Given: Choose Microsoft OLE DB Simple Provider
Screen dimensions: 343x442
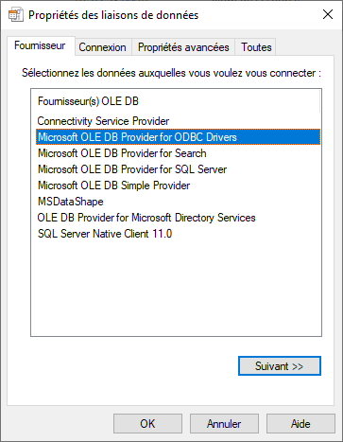Looking at the screenshot, I should 179,186.
